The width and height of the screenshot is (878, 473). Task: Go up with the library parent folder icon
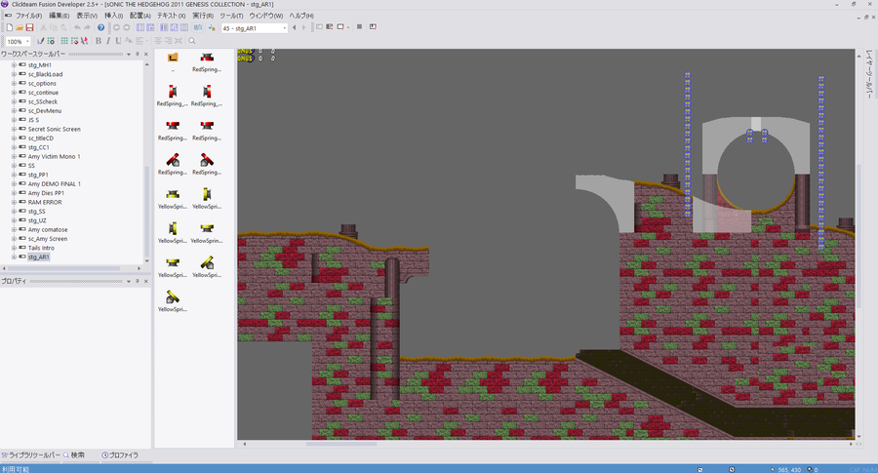click(173, 58)
